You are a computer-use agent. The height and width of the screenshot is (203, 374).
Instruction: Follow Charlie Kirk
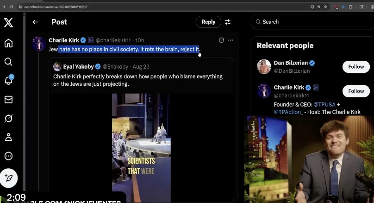point(356,91)
